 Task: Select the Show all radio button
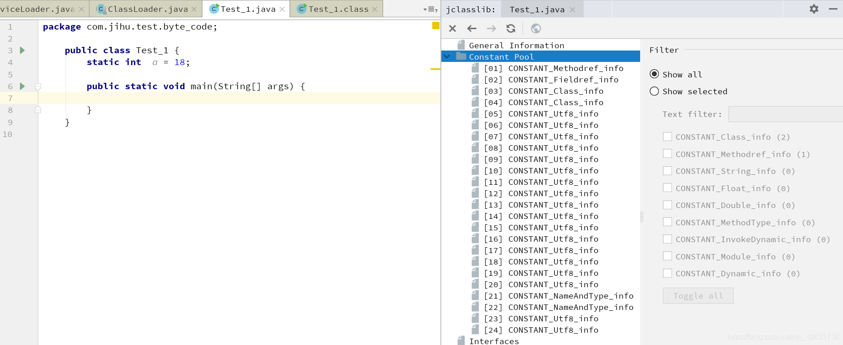coord(654,74)
